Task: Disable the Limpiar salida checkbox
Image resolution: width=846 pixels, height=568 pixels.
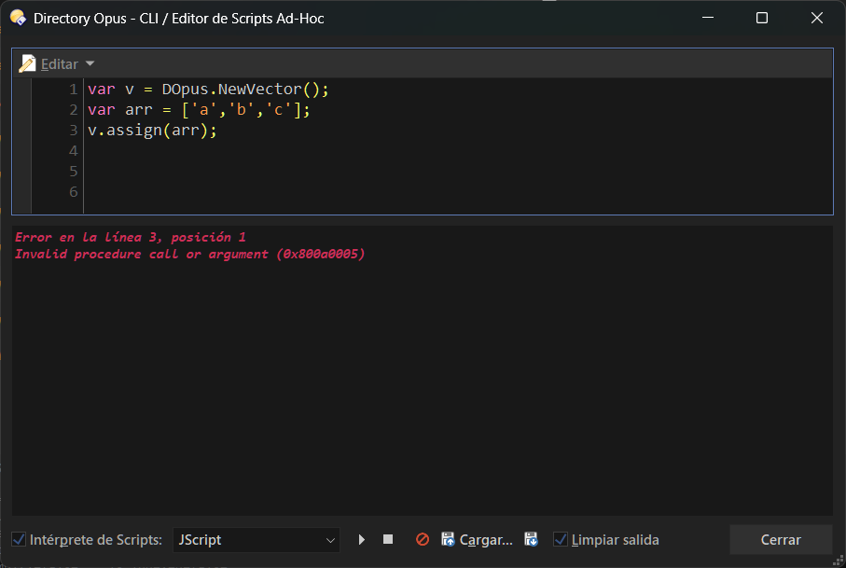Action: [561, 539]
